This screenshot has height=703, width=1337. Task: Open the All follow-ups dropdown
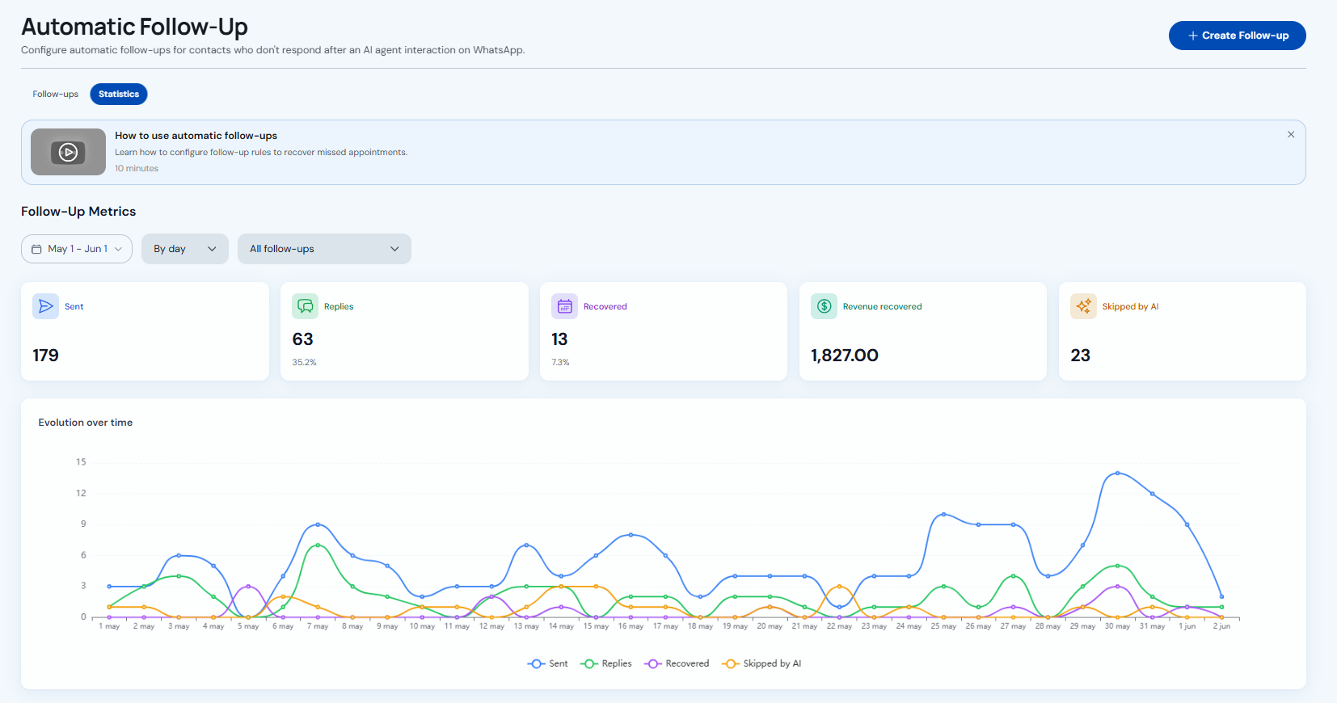(324, 249)
